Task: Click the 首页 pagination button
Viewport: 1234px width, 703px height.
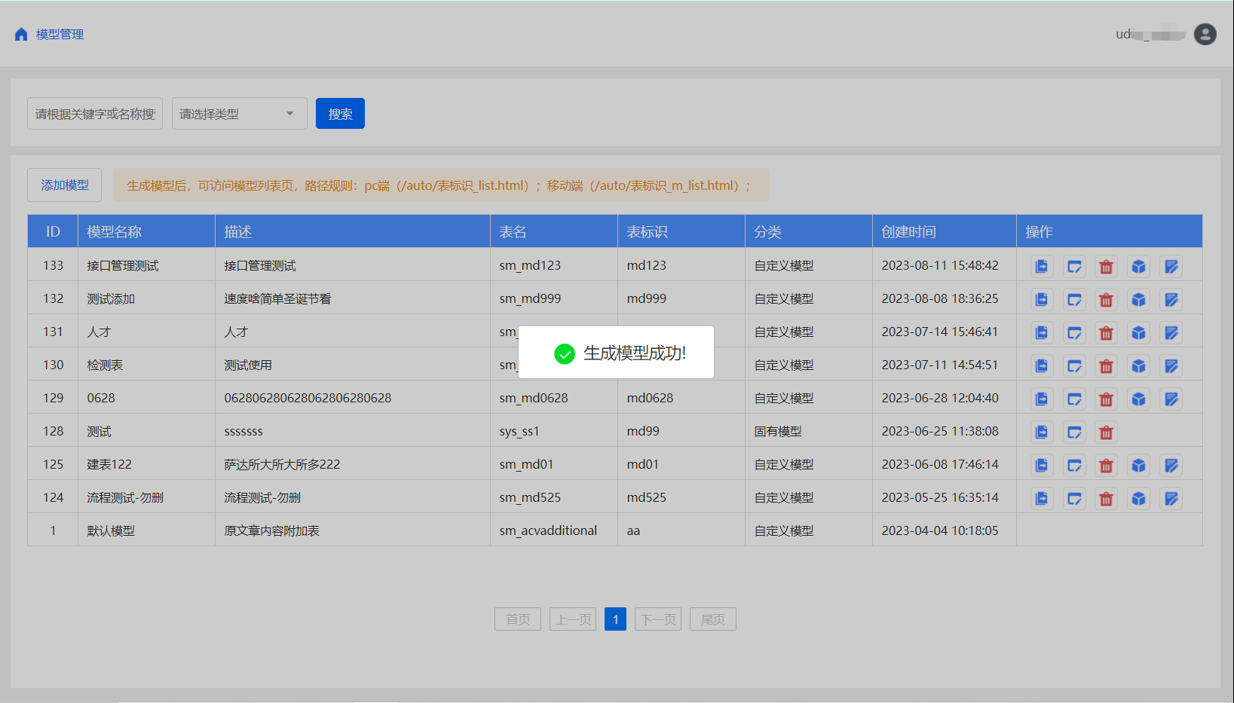Action: [x=518, y=619]
